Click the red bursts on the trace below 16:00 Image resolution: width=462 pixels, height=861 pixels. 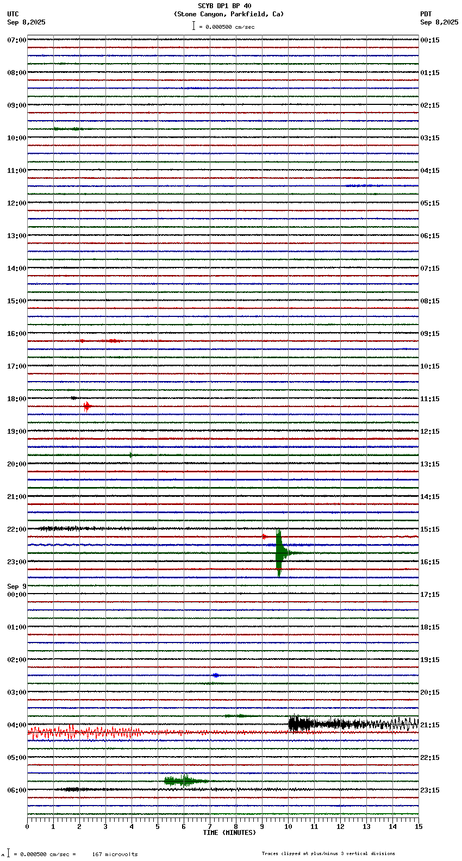101,341
